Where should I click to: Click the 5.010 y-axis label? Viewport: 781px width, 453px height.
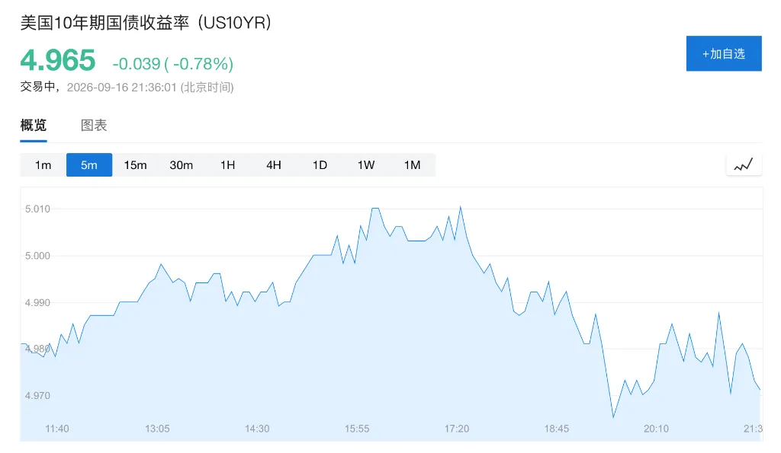coord(38,209)
